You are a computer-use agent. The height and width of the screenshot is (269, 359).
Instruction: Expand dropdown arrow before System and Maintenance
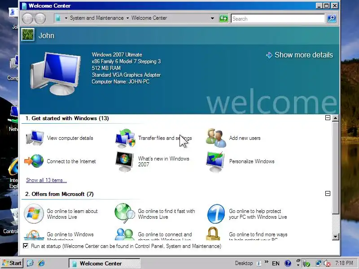[x=66, y=18]
